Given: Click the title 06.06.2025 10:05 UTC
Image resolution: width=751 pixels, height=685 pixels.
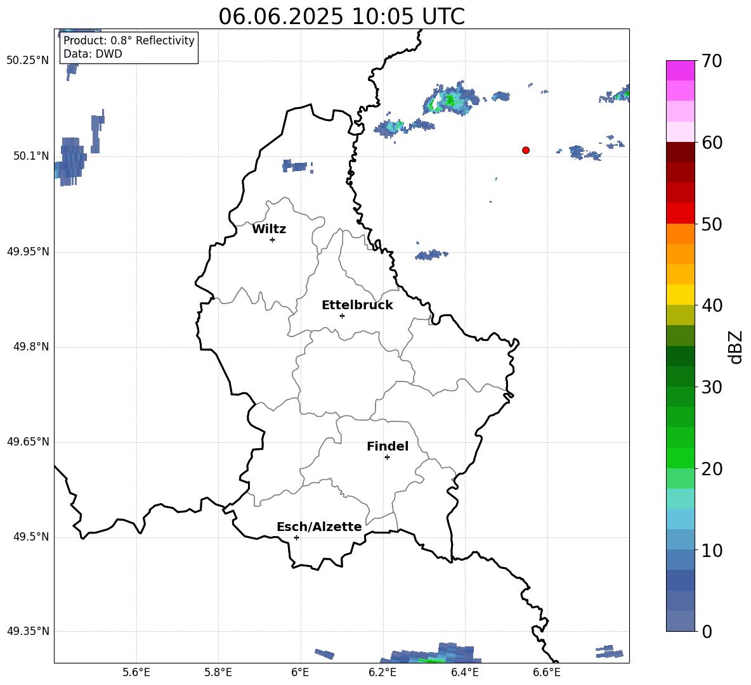Looking at the screenshot, I should click(x=341, y=16).
